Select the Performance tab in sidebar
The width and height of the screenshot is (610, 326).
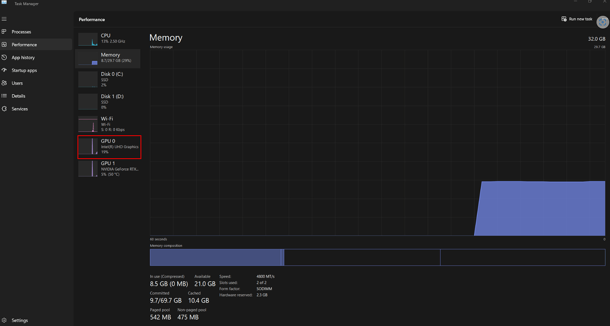click(24, 45)
